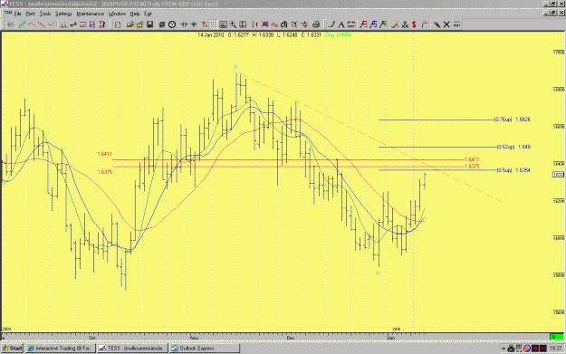Select the pencil trendline drawing tool
The width and height of the screenshot is (566, 354).
(x=331, y=24)
